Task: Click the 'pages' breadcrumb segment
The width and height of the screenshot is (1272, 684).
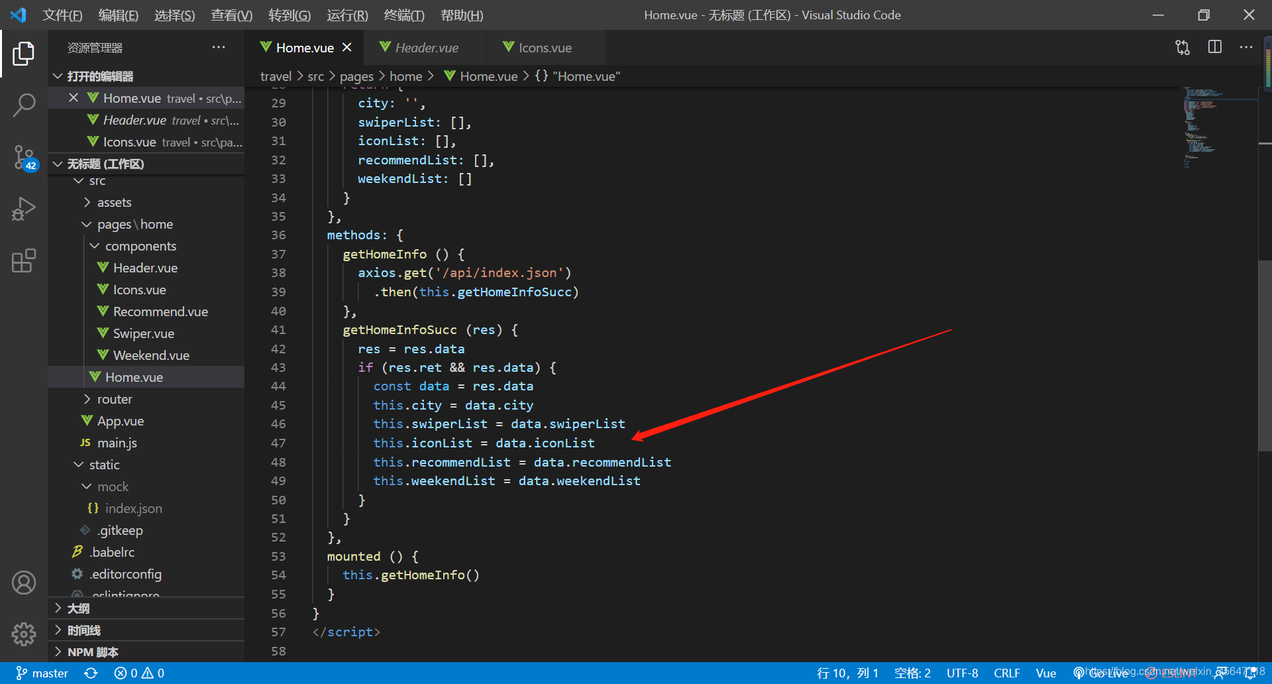Action: [x=356, y=76]
